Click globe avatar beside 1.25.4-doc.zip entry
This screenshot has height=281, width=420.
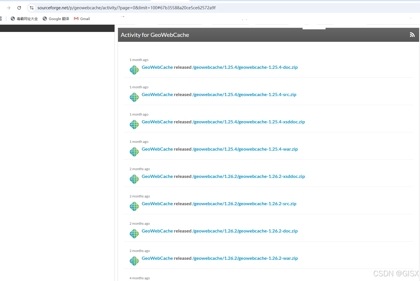point(134,70)
